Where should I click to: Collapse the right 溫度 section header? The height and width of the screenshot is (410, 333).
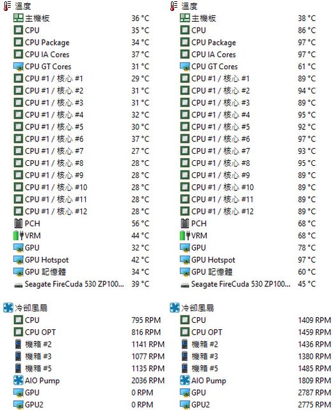click(184, 6)
